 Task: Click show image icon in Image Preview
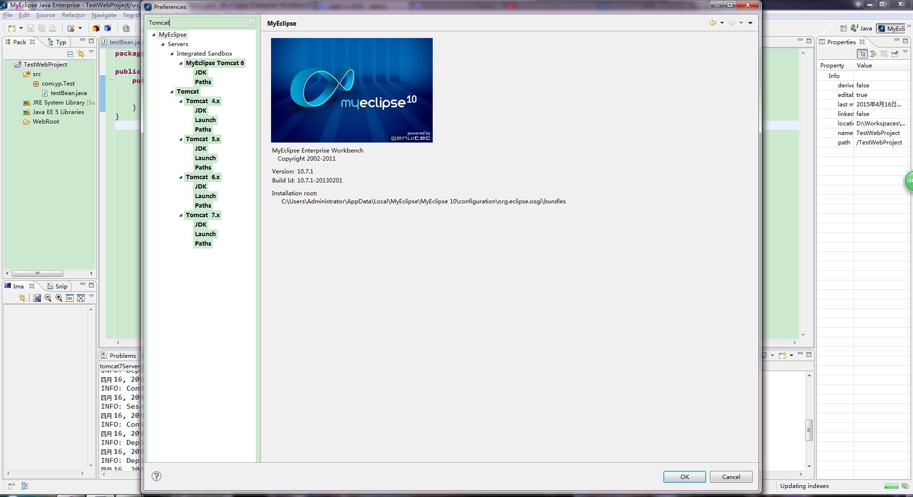click(37, 298)
